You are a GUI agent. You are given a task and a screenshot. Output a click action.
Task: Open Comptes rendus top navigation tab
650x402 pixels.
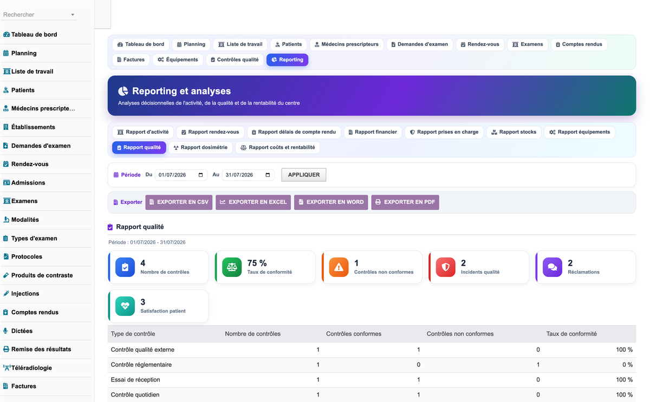pos(579,44)
